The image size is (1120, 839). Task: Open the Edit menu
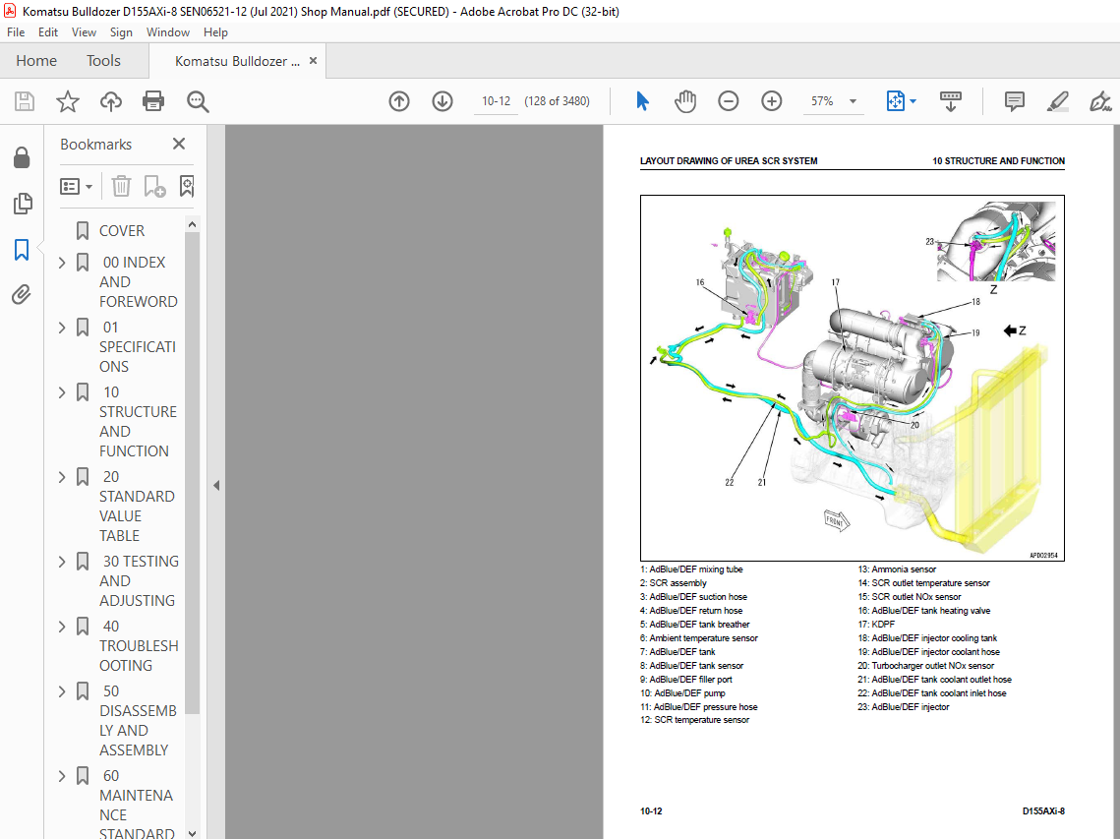coord(48,32)
